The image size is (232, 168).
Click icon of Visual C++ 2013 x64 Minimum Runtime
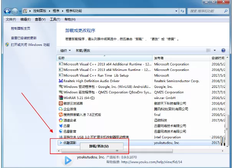(x=61, y=70)
